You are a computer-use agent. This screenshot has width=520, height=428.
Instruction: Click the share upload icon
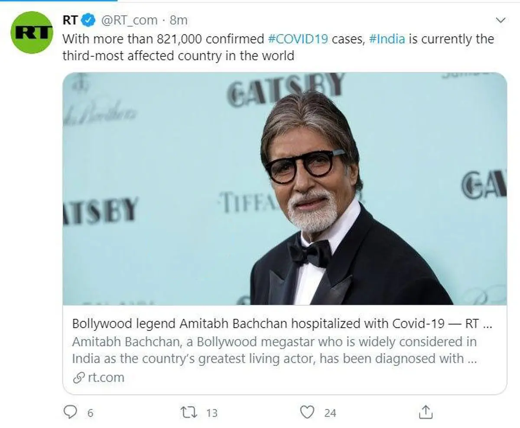point(426,412)
